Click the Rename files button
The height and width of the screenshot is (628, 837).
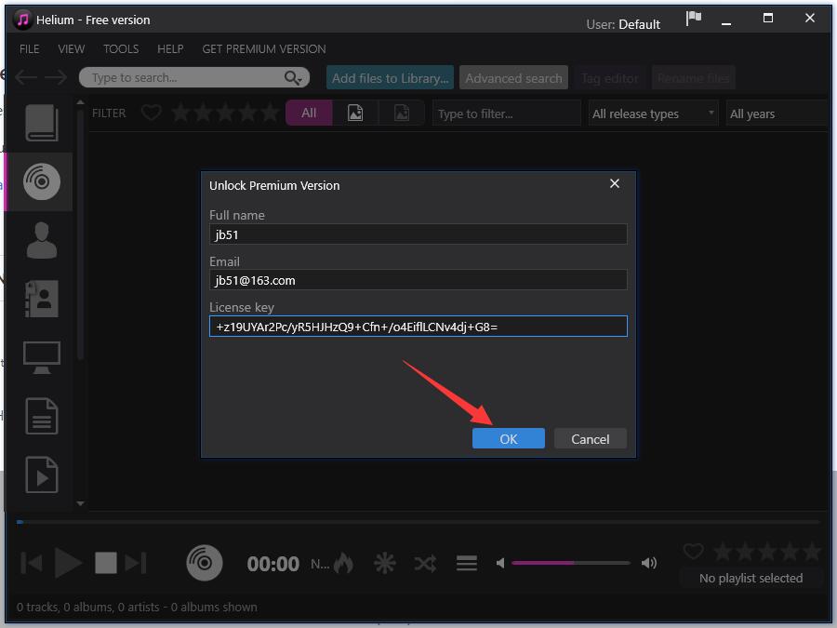[693, 78]
